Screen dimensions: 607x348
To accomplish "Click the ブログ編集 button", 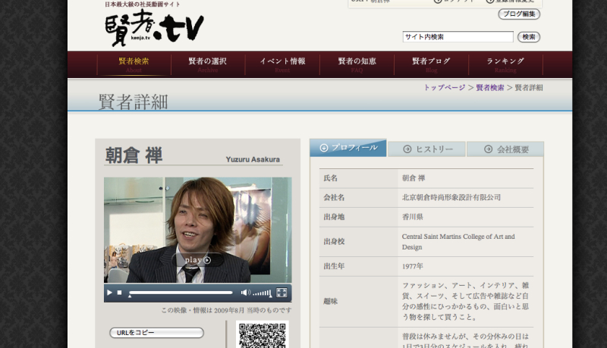I will click(519, 14).
